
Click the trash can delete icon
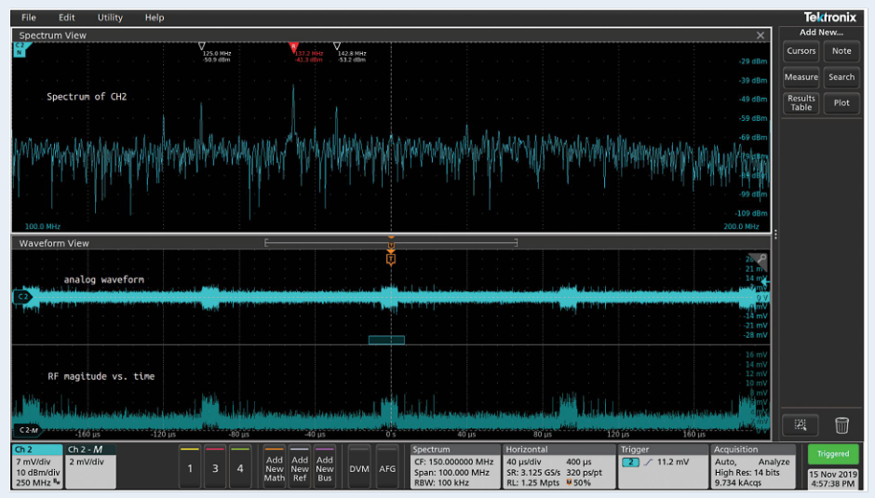[x=841, y=425]
